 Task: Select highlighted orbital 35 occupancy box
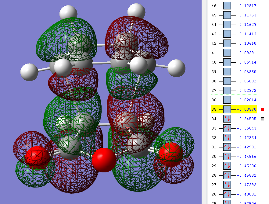coord(227,109)
